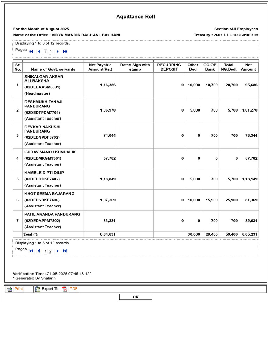This screenshot has height=358, width=268.
Task: Go to first page in top pager
Action: click(31, 52)
